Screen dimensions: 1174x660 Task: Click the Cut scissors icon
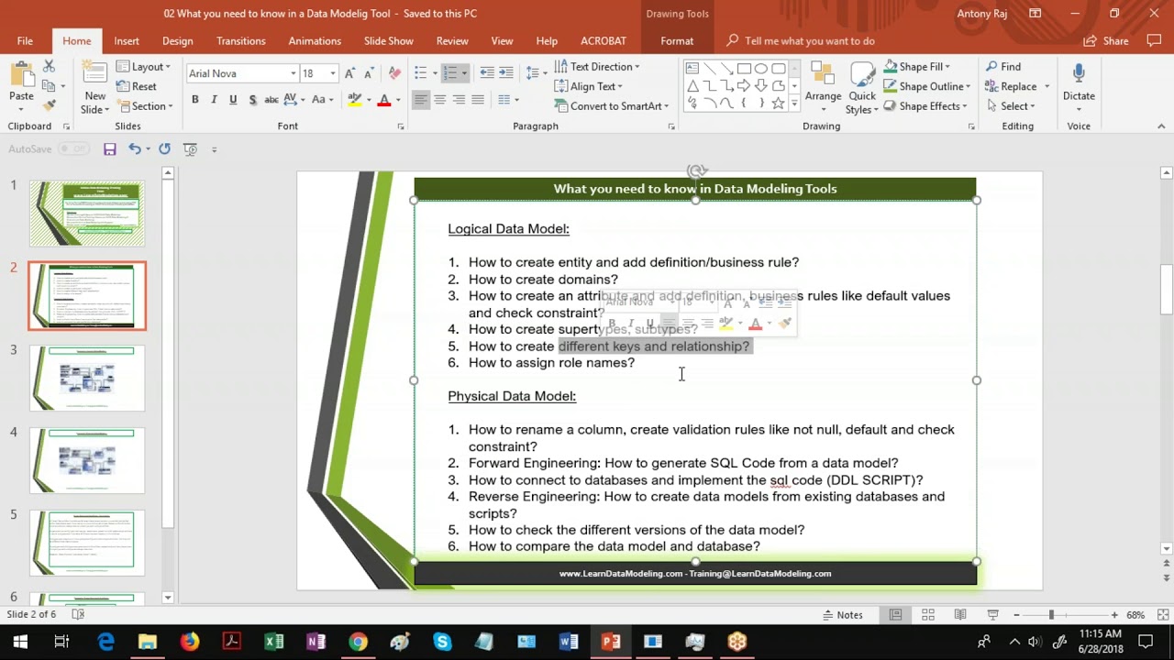tap(50, 66)
